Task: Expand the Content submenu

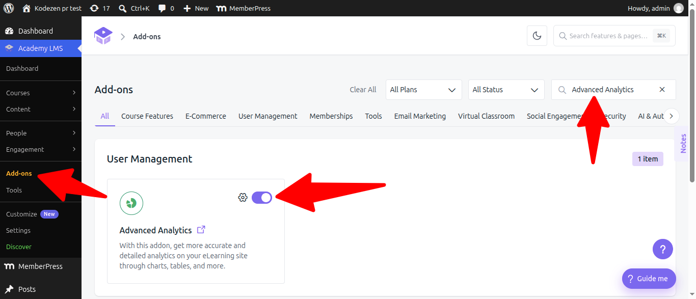Action: (x=41, y=109)
